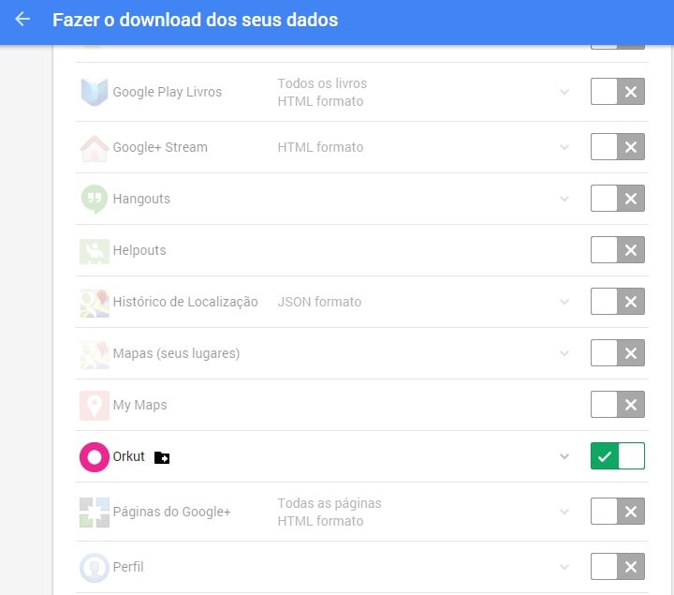674x595 pixels.
Task: Click the Páginas do Google+ puzzle icon
Action: 95,513
